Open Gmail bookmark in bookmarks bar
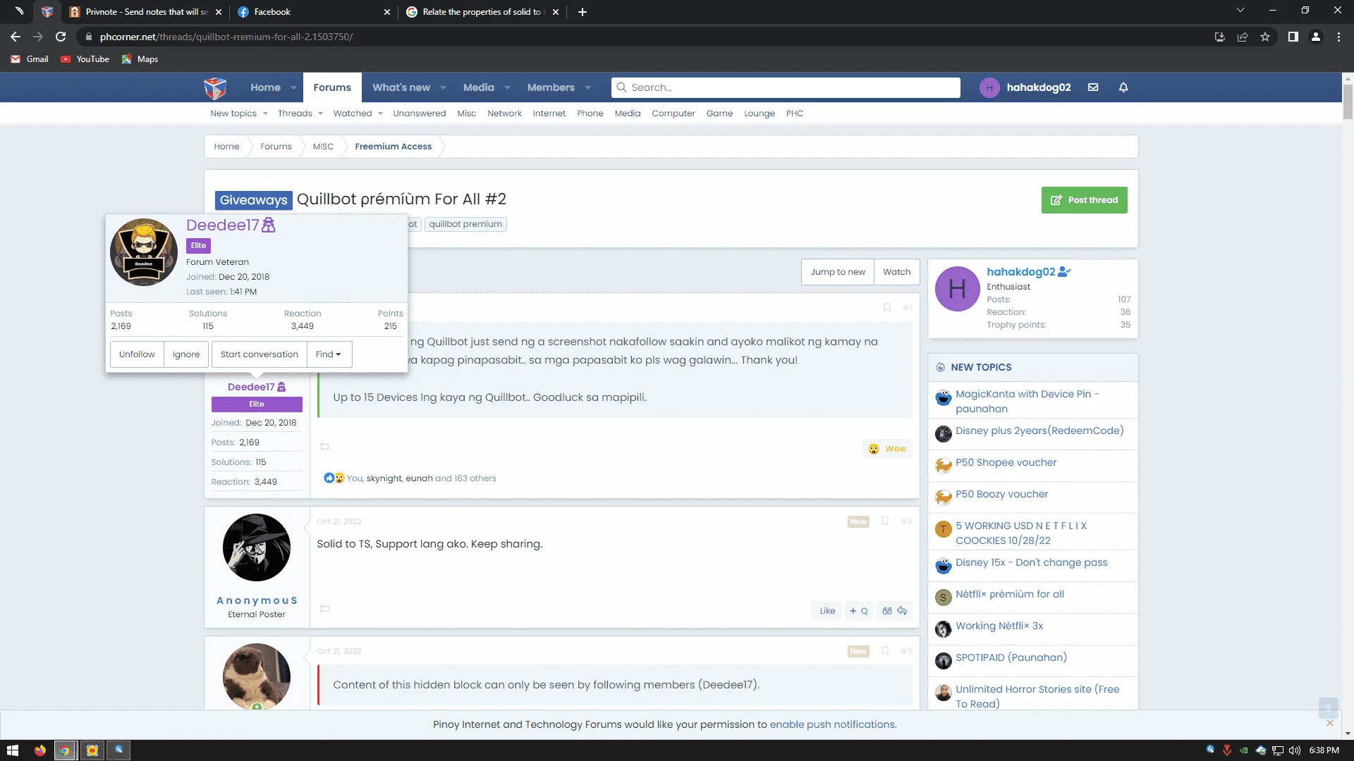The image size is (1354, 761). coord(30,59)
